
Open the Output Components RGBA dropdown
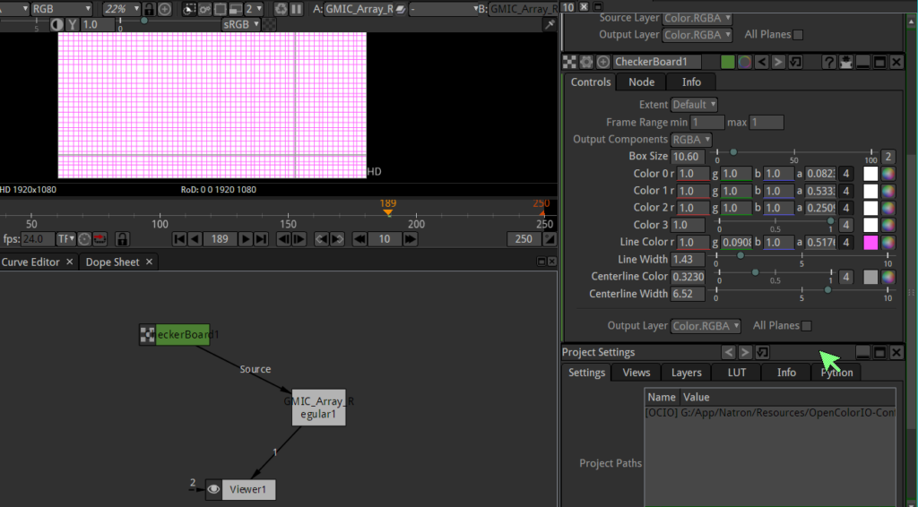pos(691,140)
